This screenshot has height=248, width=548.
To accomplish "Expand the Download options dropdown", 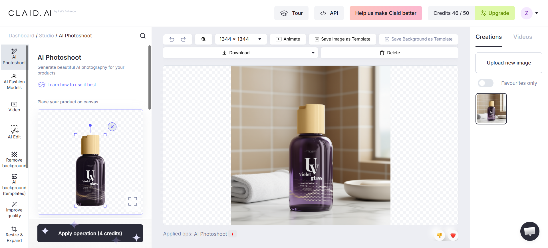I will coord(313,53).
